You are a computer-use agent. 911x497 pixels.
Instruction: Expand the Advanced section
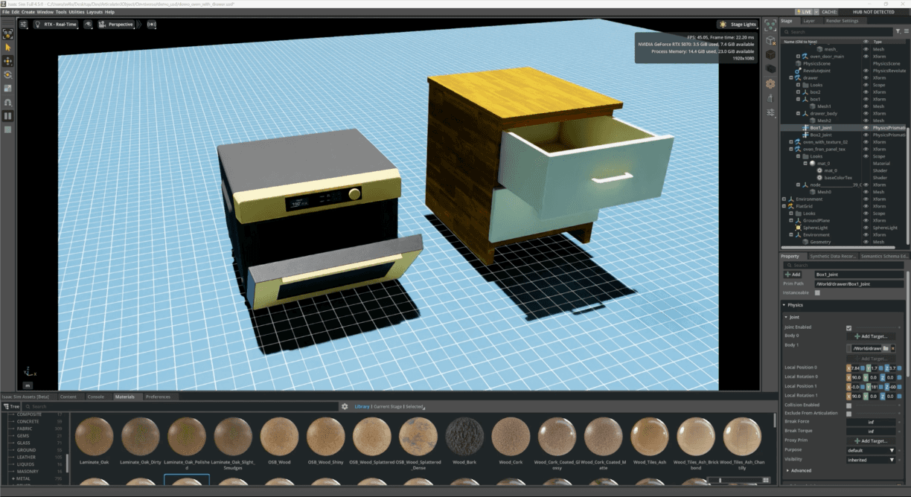[x=799, y=470]
